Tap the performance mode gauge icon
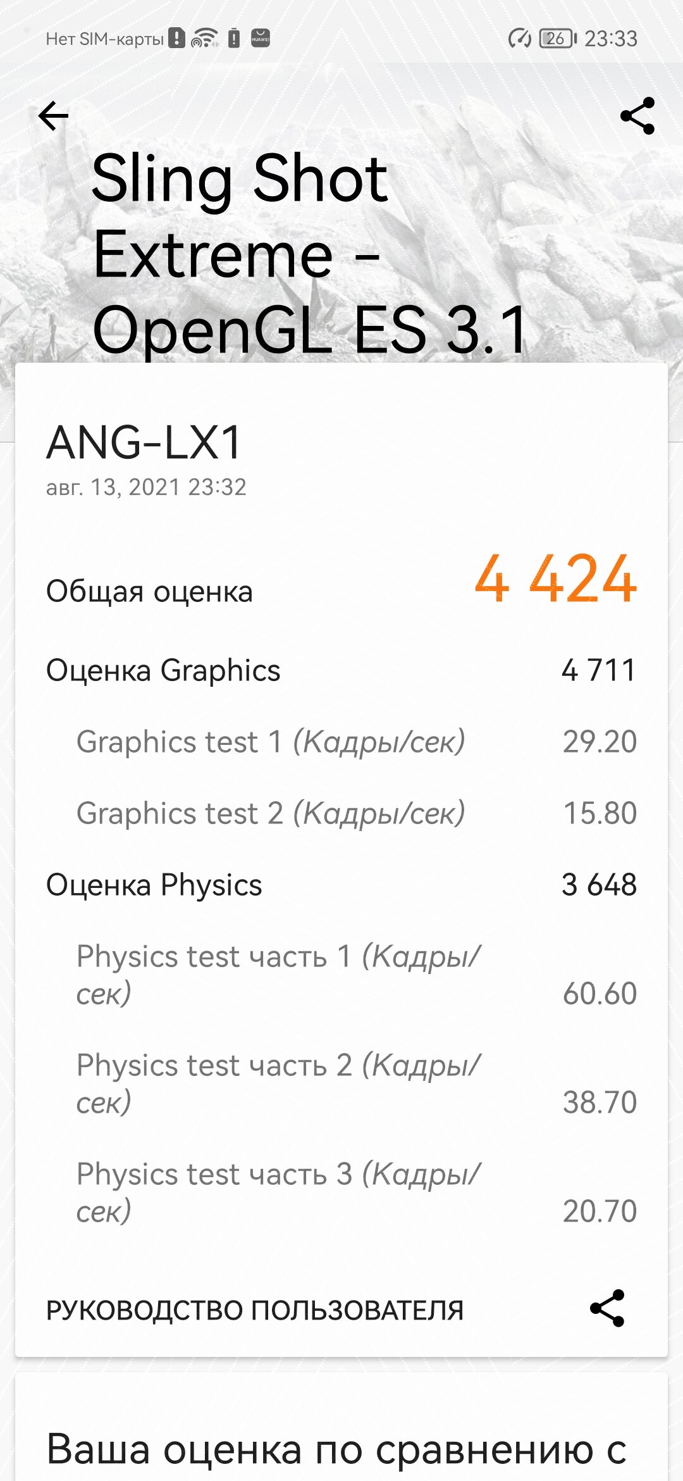The width and height of the screenshot is (683, 1481). (x=520, y=39)
